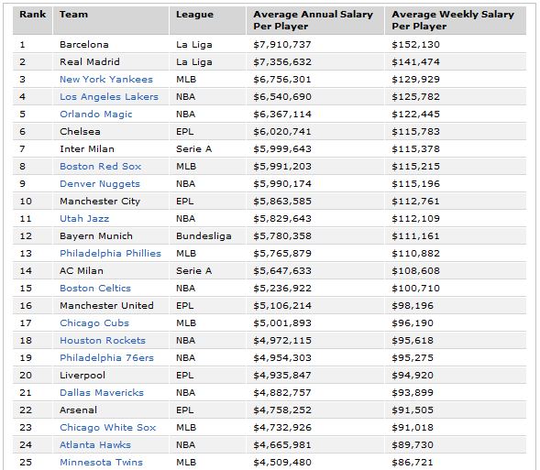Click the Utah Jazz link
Image resolution: width=540 pixels, height=470 pixels.
click(x=84, y=218)
